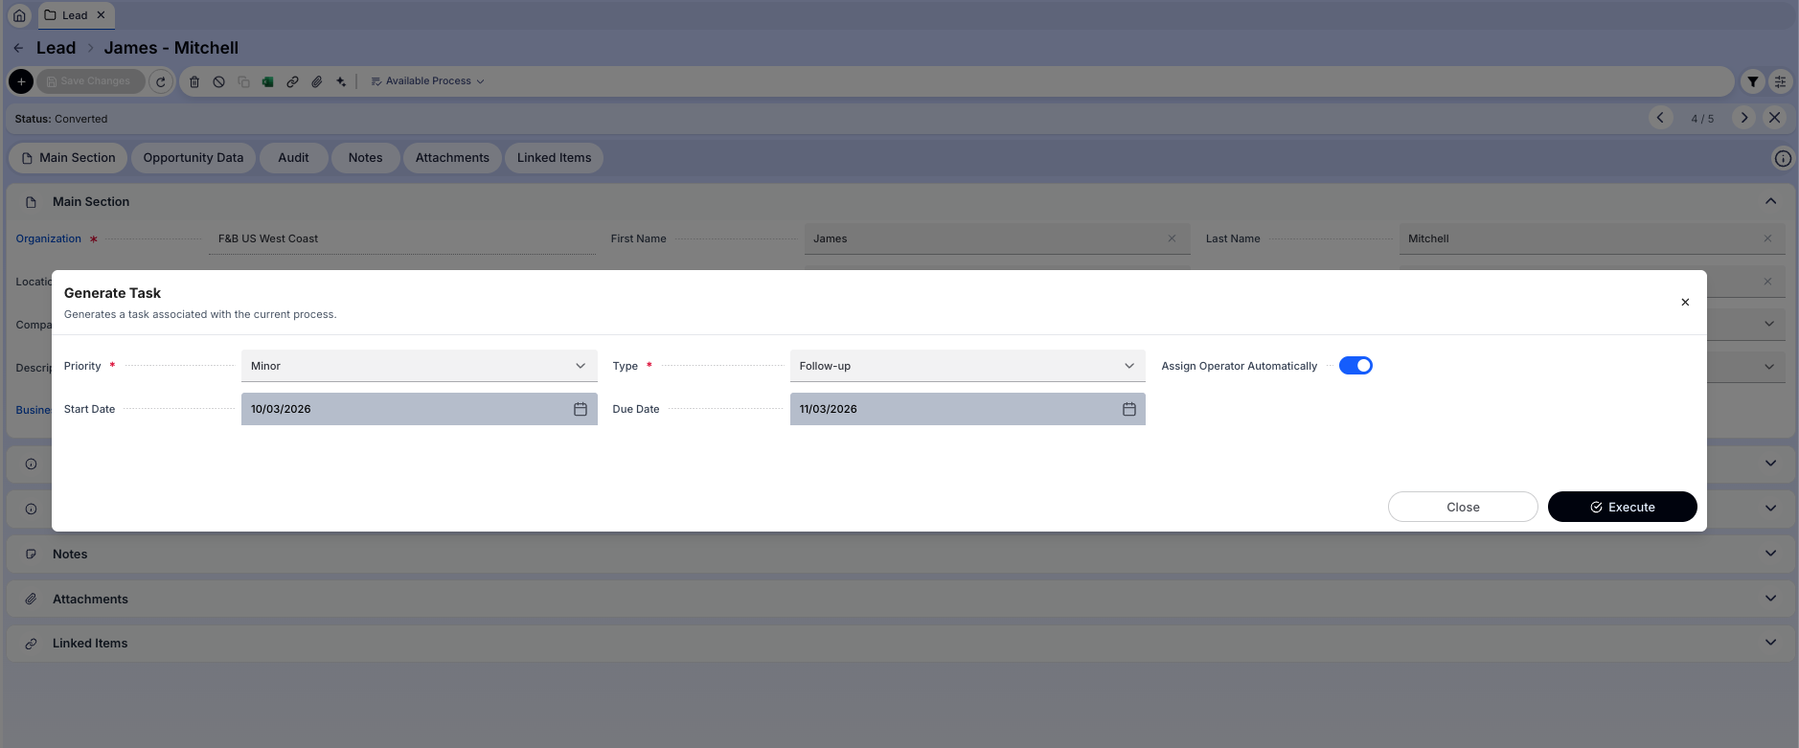Screen dimensions: 1799x748
Task: Click the link chain icon in toolbar
Action: [292, 81]
